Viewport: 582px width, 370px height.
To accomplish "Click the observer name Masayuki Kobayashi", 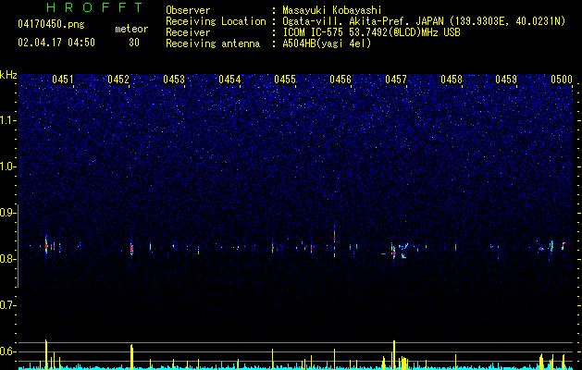I will [332, 10].
